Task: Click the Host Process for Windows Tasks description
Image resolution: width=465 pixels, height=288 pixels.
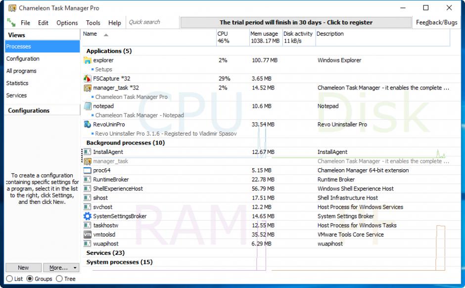Action: (x=357, y=226)
